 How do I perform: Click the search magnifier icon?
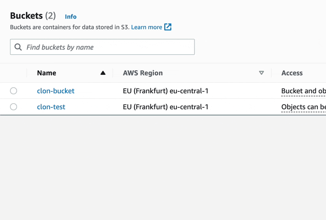pyautogui.click(x=18, y=47)
